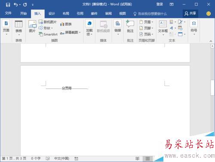Viewport: 215px width, 162px height.
Task: Open the 页面 (Pages) dropdown
Action: (6, 28)
